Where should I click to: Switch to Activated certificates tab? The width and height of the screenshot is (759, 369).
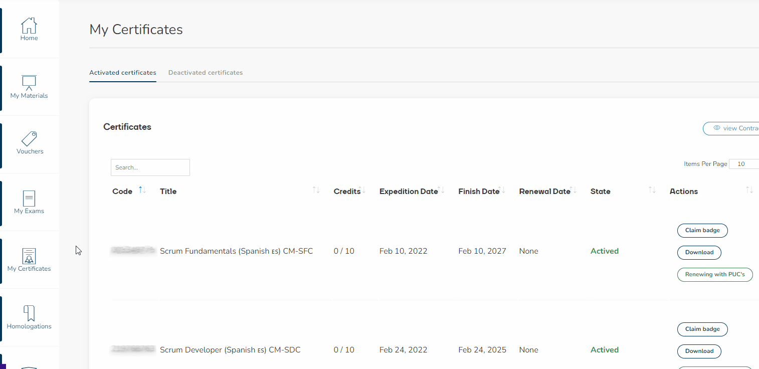click(123, 73)
